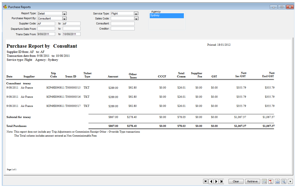Click the Creditor input field
This screenshot has height=187, width=296.
pyautogui.click(x=122, y=28)
